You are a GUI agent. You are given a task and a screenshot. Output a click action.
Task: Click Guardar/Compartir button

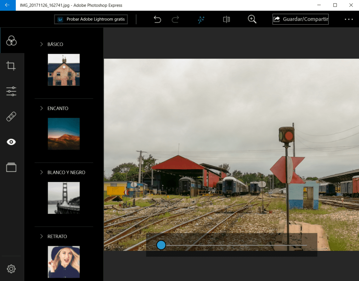click(300, 19)
